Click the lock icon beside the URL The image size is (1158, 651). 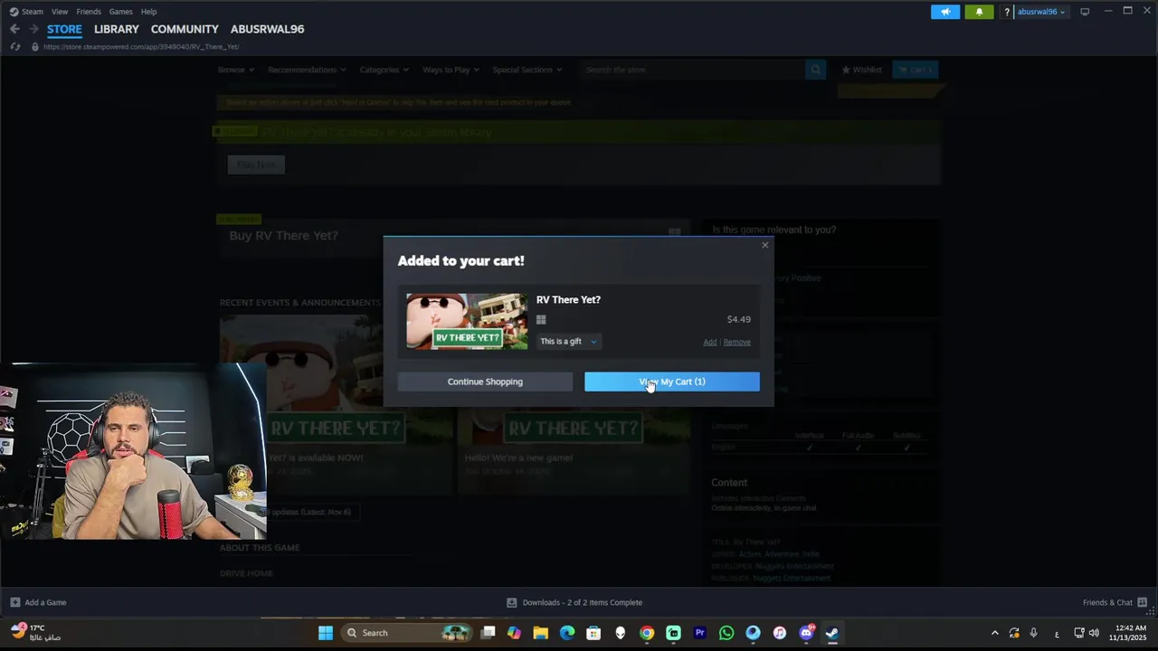tap(35, 46)
